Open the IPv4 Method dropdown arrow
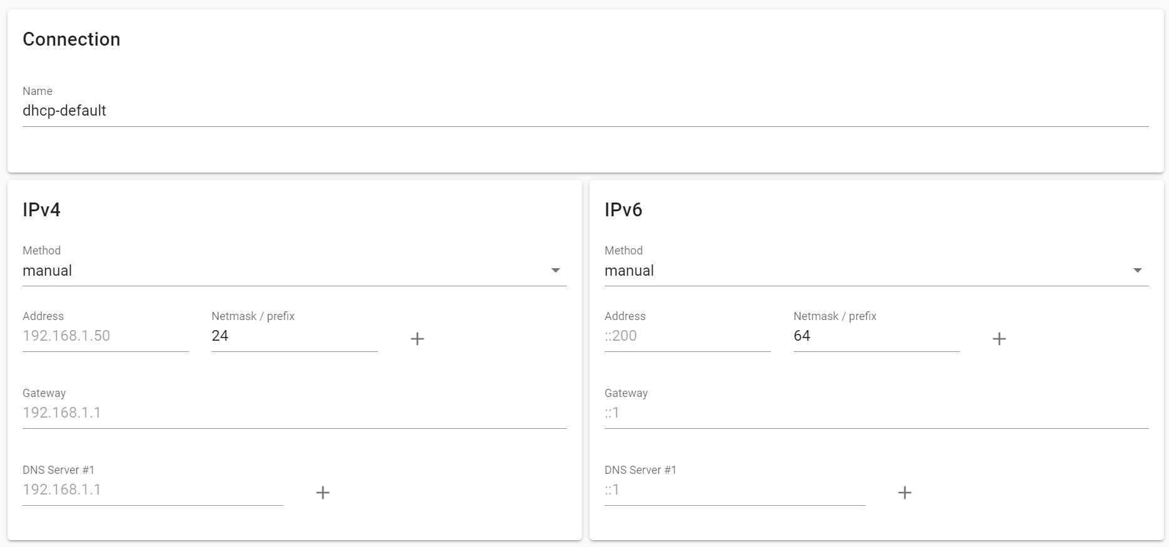The image size is (1169, 547). 555,271
